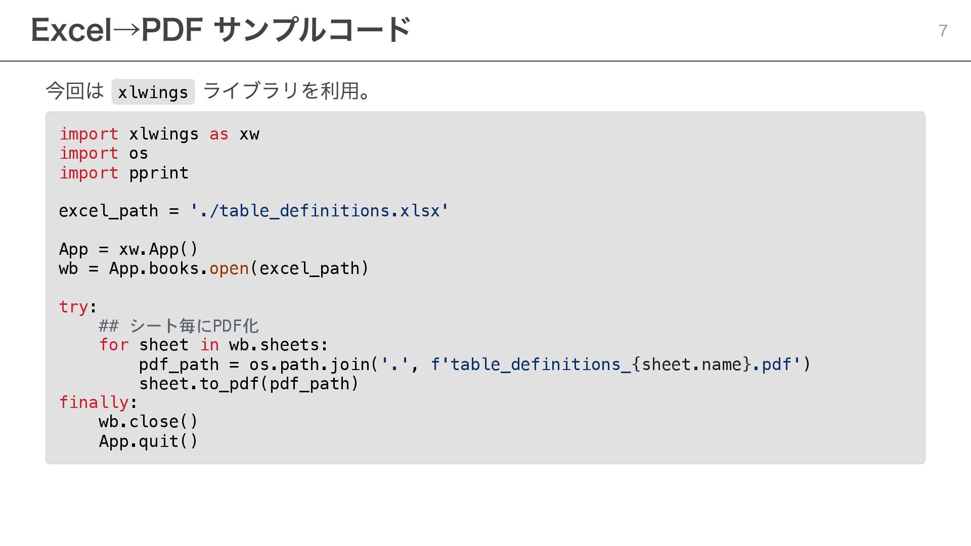The image size is (971, 546).
Task: Click the text "今回は" before xlwings
Action: [75, 91]
